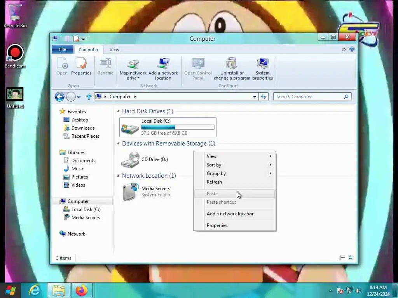Click the Action Center flag icon

(340, 290)
